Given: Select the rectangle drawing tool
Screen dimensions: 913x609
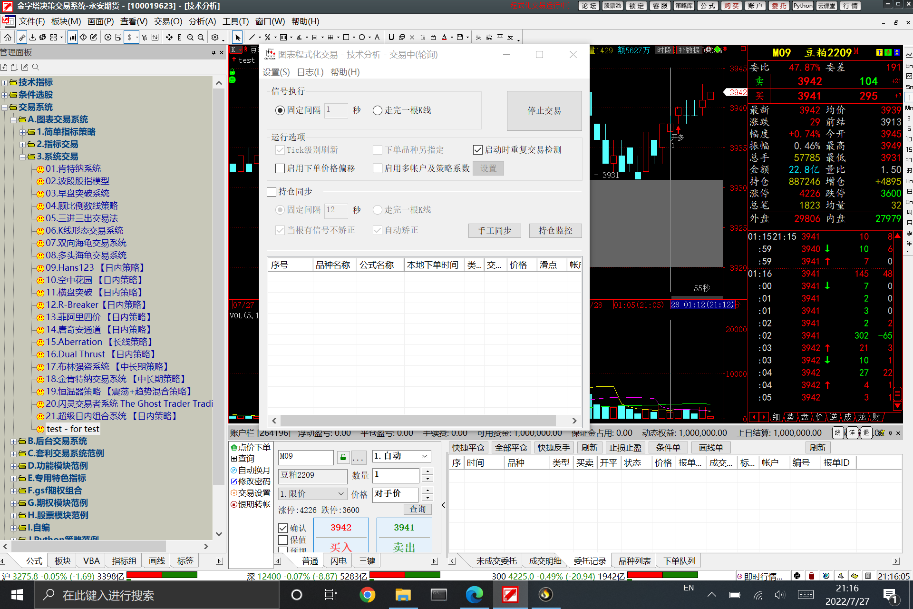Looking at the screenshot, I should [346, 37].
